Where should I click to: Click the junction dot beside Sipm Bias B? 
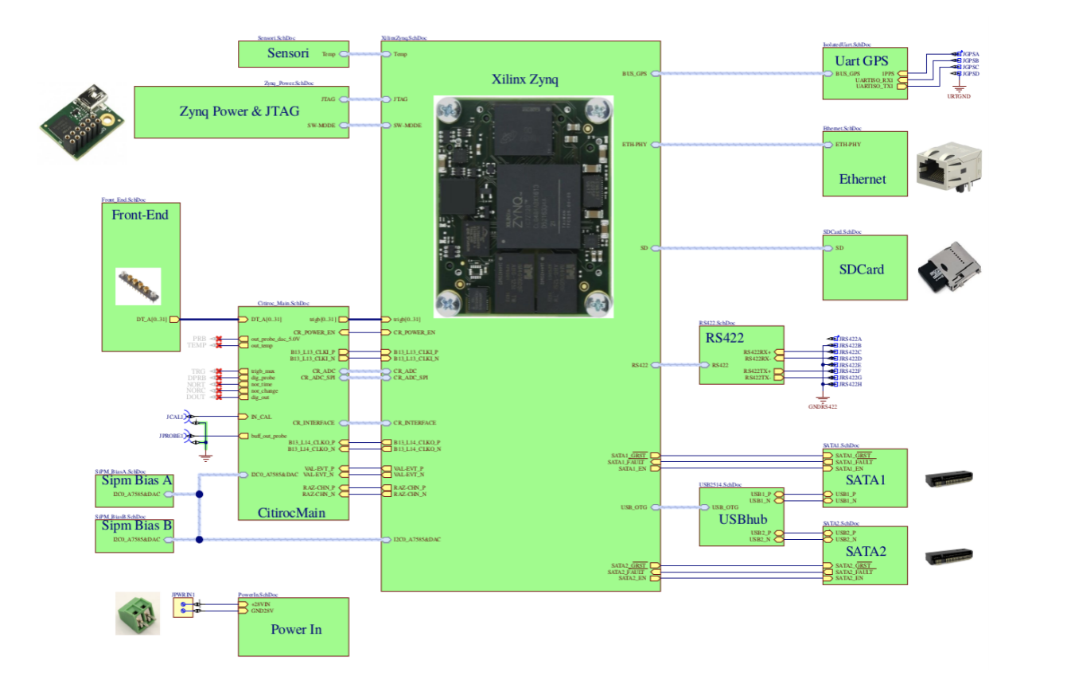[x=199, y=540]
